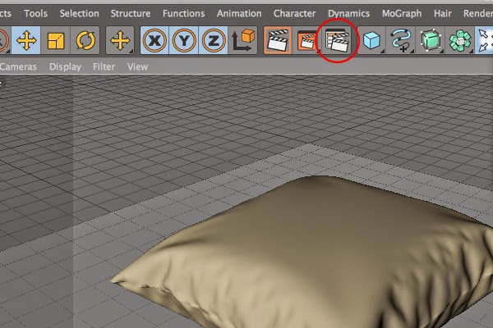Screen dimensions: 493x328
Task: Select the Move tool
Action: pyautogui.click(x=26, y=40)
